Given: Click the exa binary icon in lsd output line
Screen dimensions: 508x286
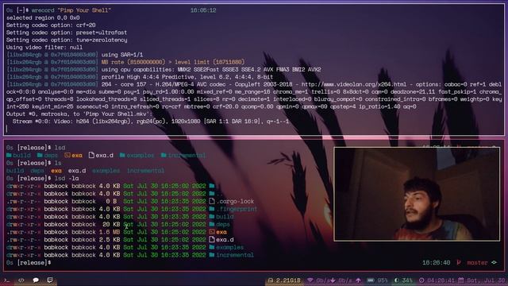Looking at the screenshot, I should [x=67, y=156].
